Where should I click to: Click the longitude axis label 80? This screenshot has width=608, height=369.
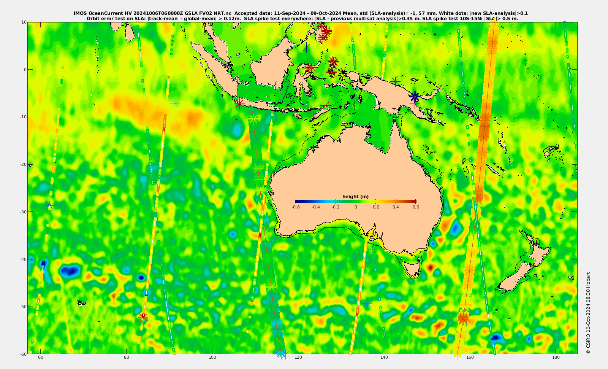coord(127,357)
